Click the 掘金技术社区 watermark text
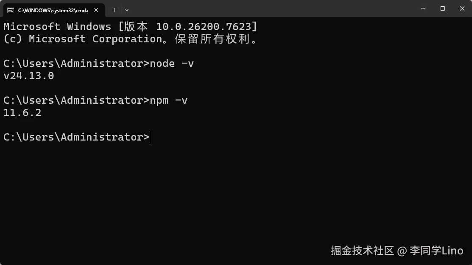The width and height of the screenshot is (472, 265). [x=363, y=251]
